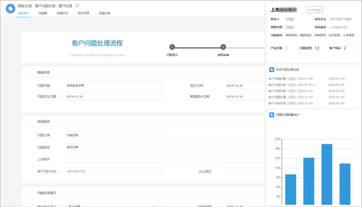Click the 问题标题 field with 系统登录异常
Screen dimensions: 362x207
pos(114,85)
